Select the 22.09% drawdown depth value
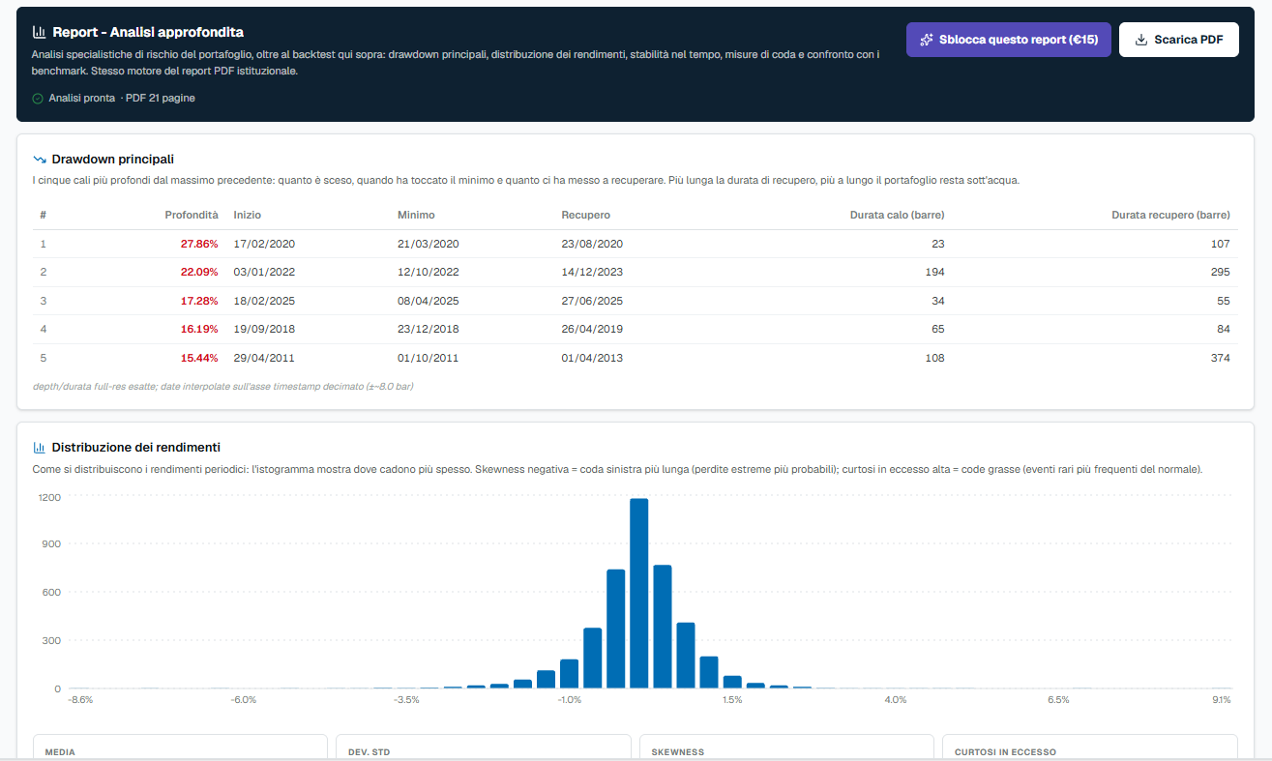Viewport: 1272px width, 761px height. 199,273
